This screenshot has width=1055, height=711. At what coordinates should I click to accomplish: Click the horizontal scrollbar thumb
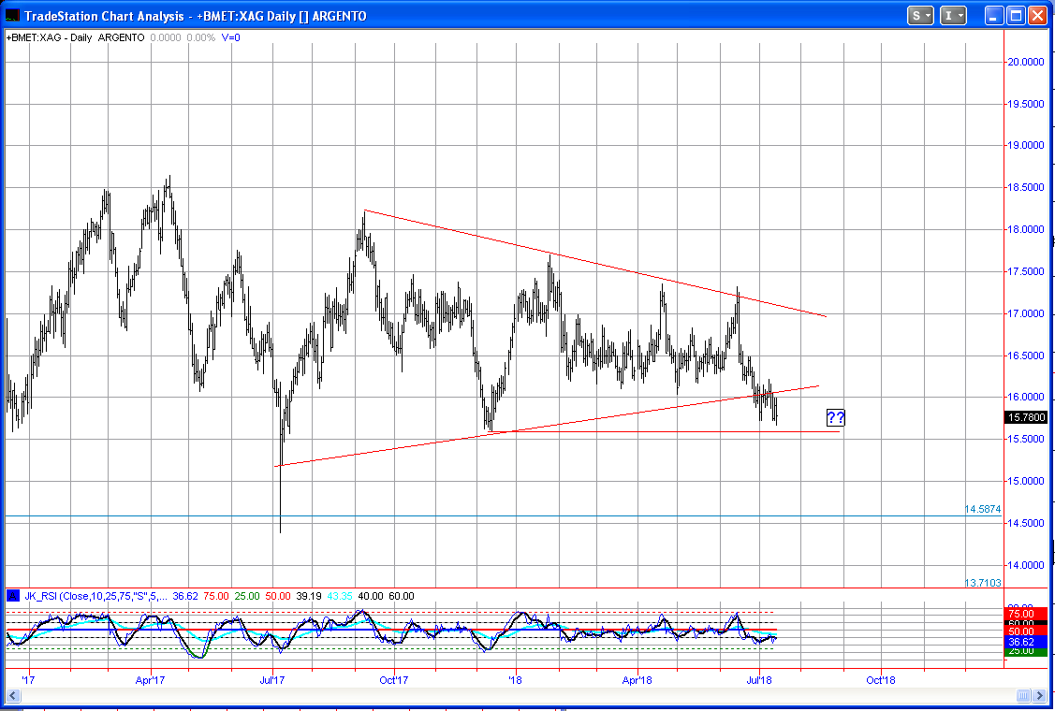point(1022,695)
